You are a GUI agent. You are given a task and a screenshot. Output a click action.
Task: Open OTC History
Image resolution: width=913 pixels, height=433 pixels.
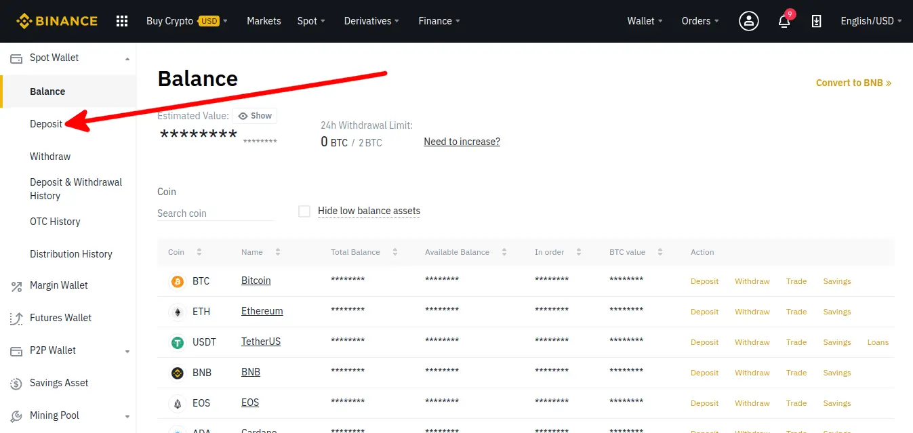pos(55,222)
